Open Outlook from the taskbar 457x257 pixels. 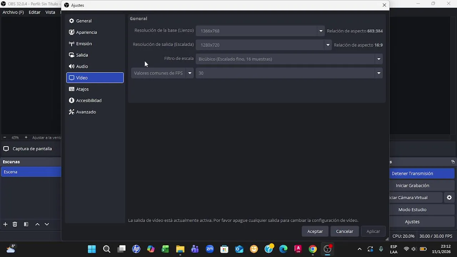[239, 249]
